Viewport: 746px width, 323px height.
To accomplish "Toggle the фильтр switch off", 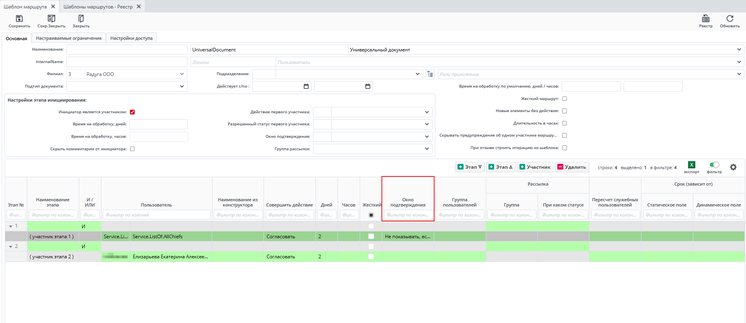I will point(714,165).
